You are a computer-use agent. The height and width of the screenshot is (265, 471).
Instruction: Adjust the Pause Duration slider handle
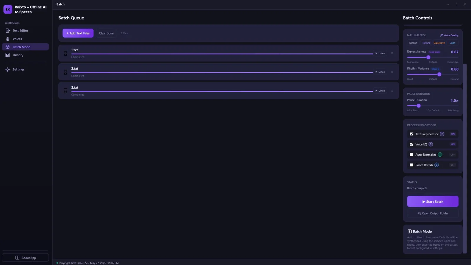click(x=419, y=106)
